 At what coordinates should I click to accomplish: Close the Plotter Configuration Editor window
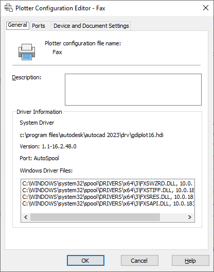click(x=206, y=8)
